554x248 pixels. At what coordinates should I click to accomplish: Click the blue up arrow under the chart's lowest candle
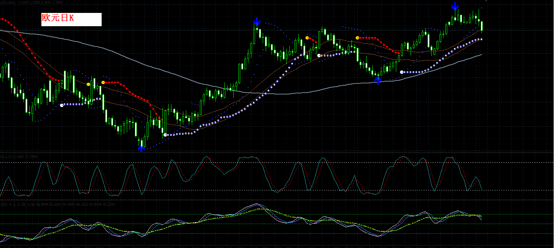[x=141, y=148]
